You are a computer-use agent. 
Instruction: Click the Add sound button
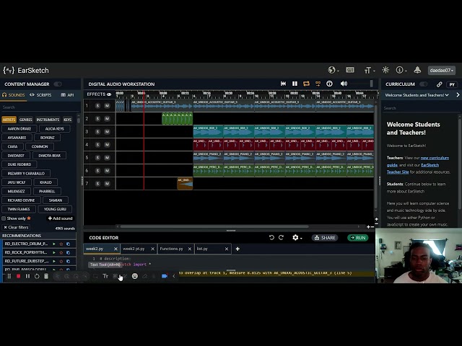coord(61,218)
